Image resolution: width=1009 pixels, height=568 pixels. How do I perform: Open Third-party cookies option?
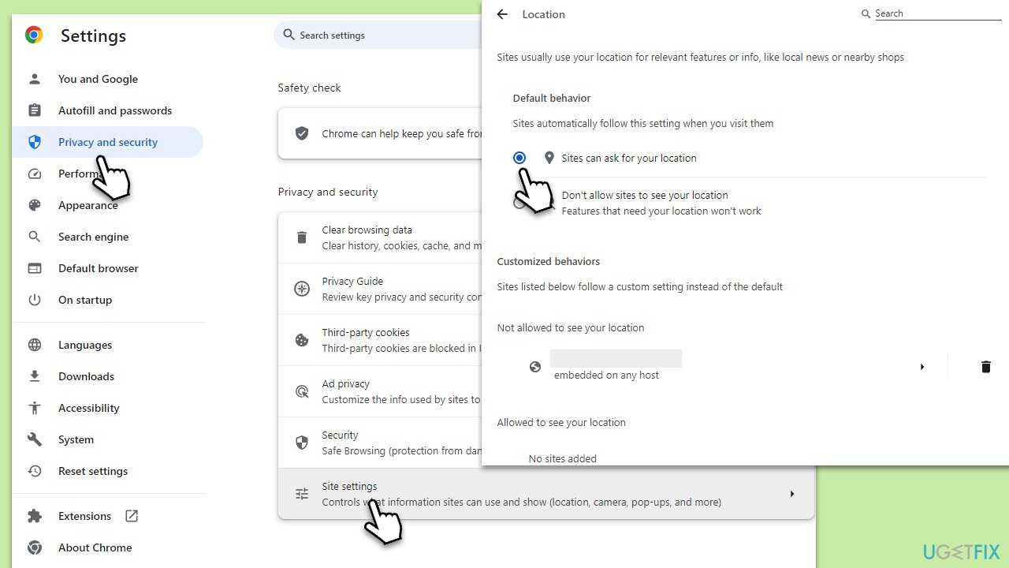pyautogui.click(x=380, y=340)
